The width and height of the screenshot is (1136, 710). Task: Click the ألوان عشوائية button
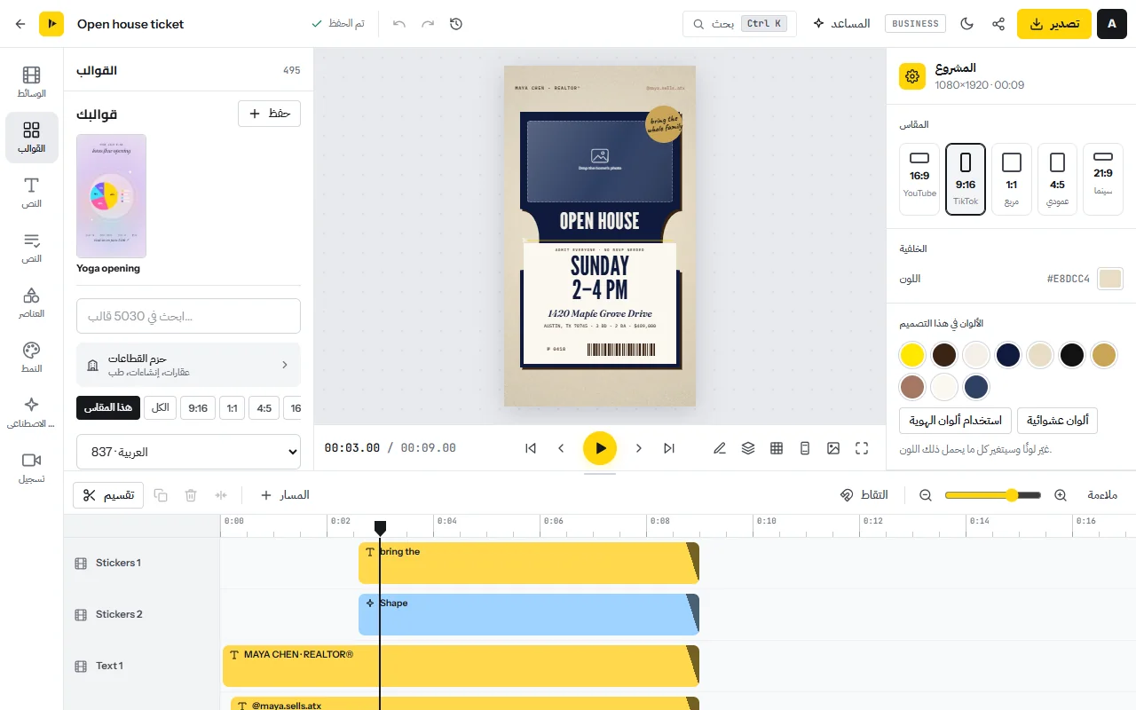click(1058, 421)
